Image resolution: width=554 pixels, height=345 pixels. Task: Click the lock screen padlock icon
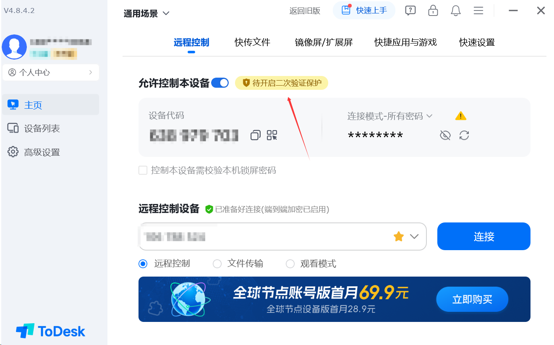point(433,10)
